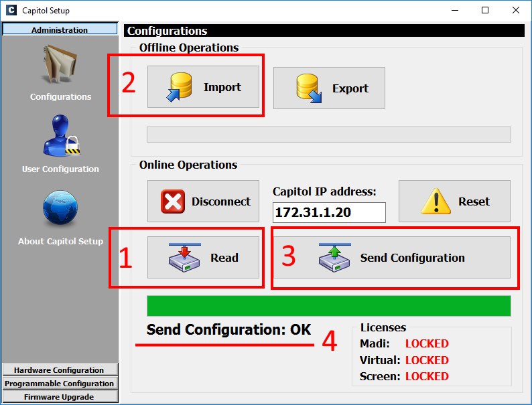Screen dimensions: 532x405
Task: Close the Capitol Setup window
Action: pos(516,10)
